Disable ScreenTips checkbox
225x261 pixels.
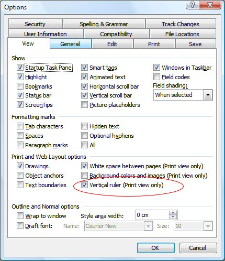pyautogui.click(x=20, y=105)
